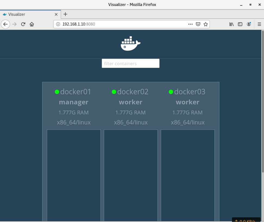The height and width of the screenshot is (222, 264).
Task: Show site information icon in address bar
Action: coord(58,24)
